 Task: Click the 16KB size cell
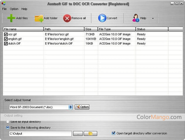tap(89, 44)
